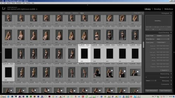Adjust the Vibrance quick develop control
Screen dimensions: 175x98
coord(163,67)
